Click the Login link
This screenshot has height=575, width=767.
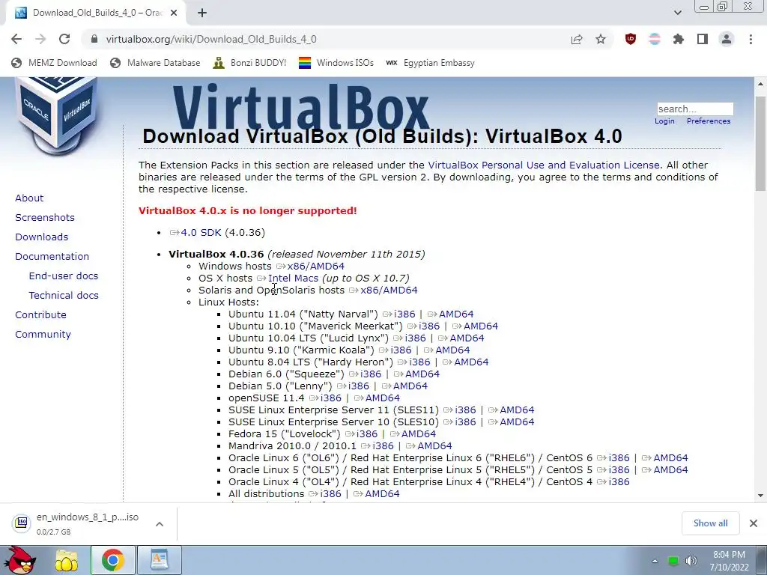664,121
